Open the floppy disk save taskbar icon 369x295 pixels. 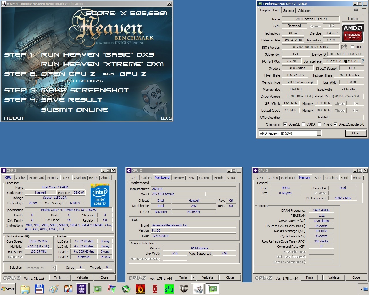pyautogui.click(x=39, y=289)
